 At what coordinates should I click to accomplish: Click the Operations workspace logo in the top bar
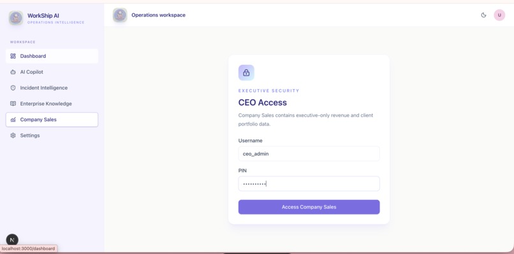(120, 15)
